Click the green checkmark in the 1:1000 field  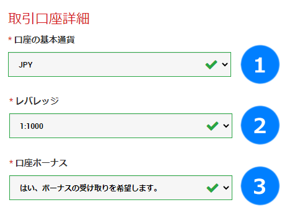(213, 126)
